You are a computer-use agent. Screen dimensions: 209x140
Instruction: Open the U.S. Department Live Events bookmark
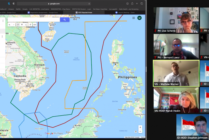[39, 9]
